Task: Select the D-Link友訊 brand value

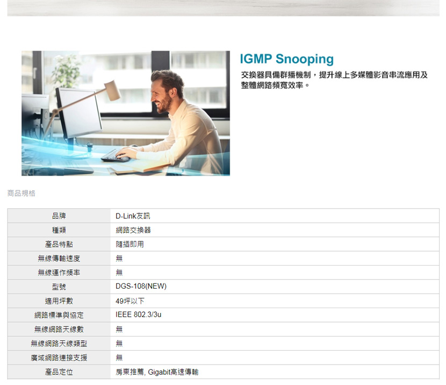Action: pyautogui.click(x=133, y=216)
